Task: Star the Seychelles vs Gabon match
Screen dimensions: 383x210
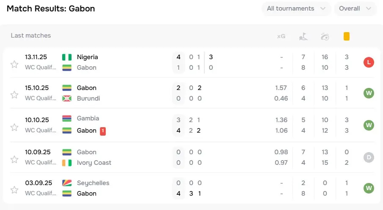Action: [x=14, y=190]
